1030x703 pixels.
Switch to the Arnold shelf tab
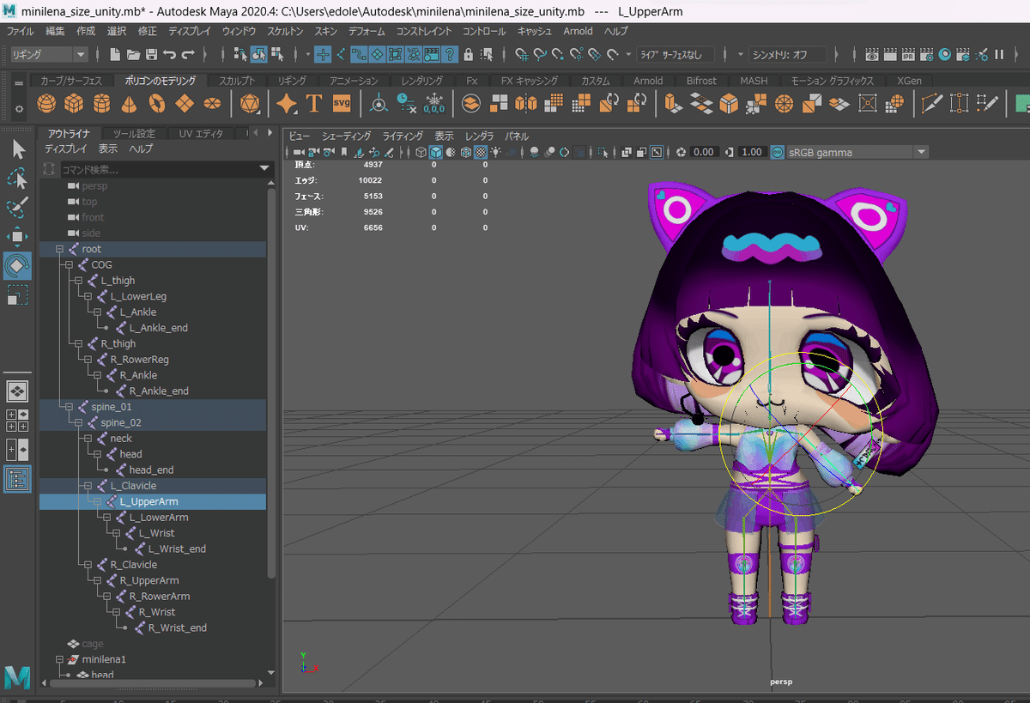point(648,81)
